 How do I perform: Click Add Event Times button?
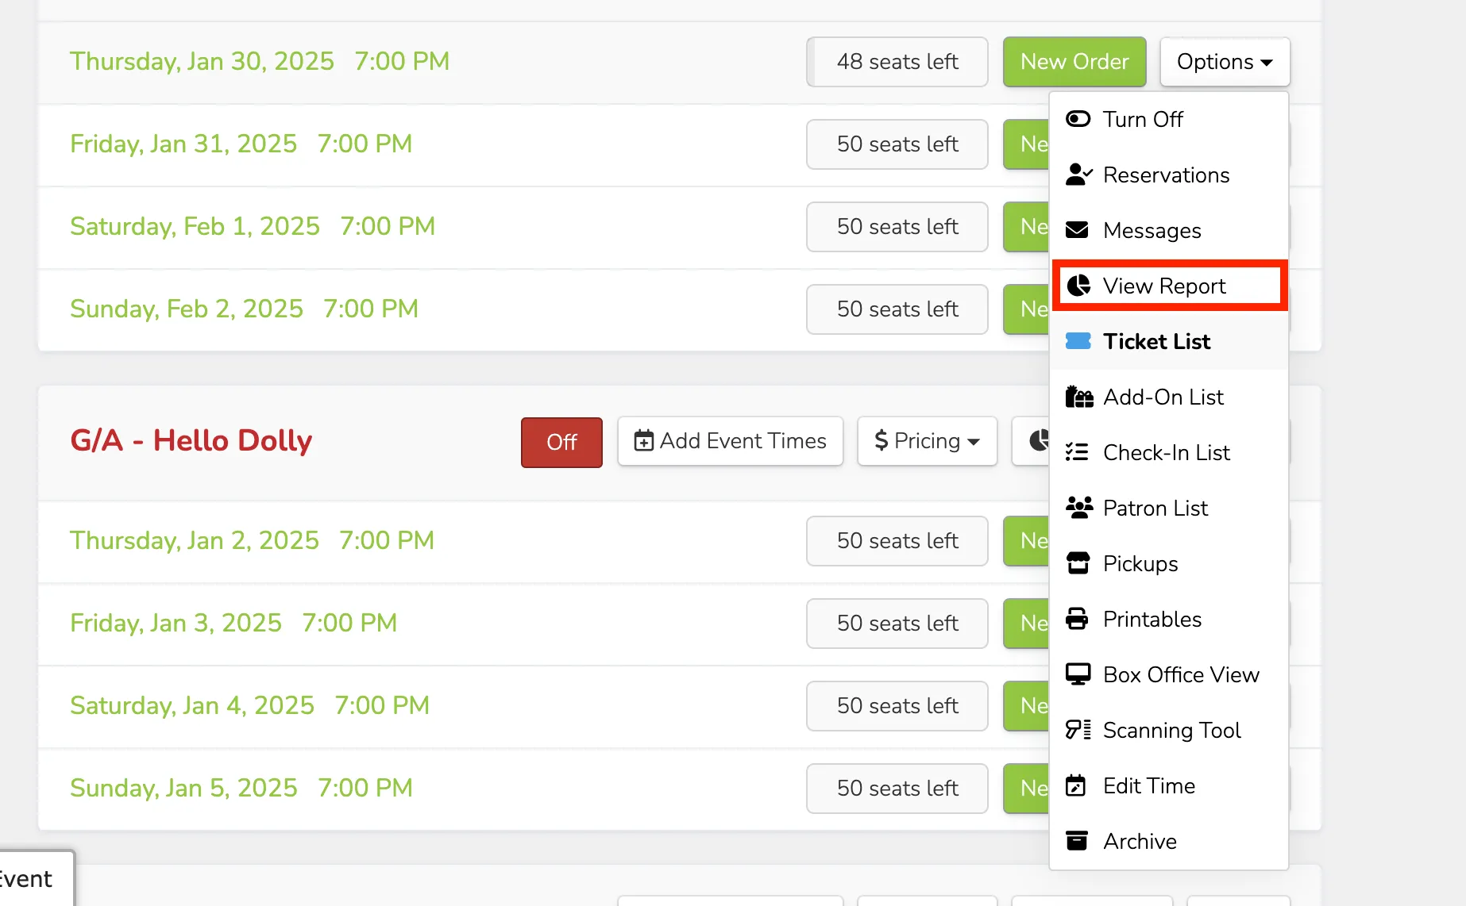[x=730, y=441]
